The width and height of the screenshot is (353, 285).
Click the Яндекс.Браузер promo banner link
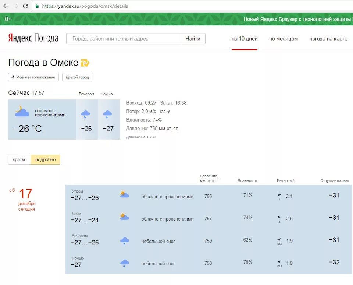click(298, 19)
